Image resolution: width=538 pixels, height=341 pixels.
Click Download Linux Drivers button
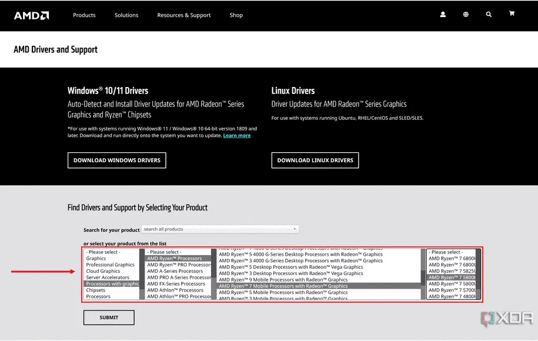point(315,160)
